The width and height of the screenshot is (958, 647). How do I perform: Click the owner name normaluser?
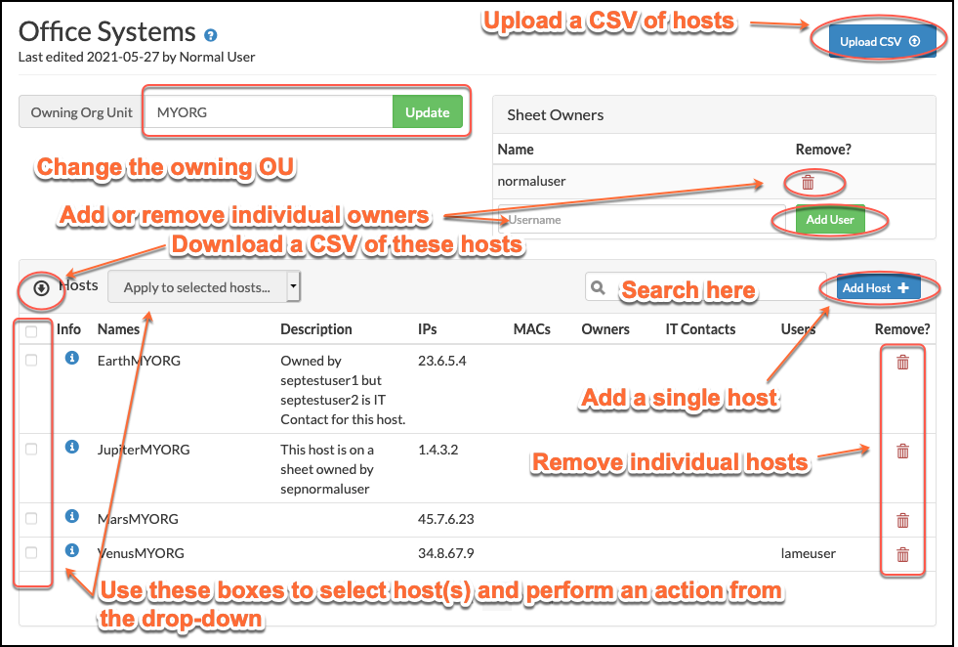[531, 181]
